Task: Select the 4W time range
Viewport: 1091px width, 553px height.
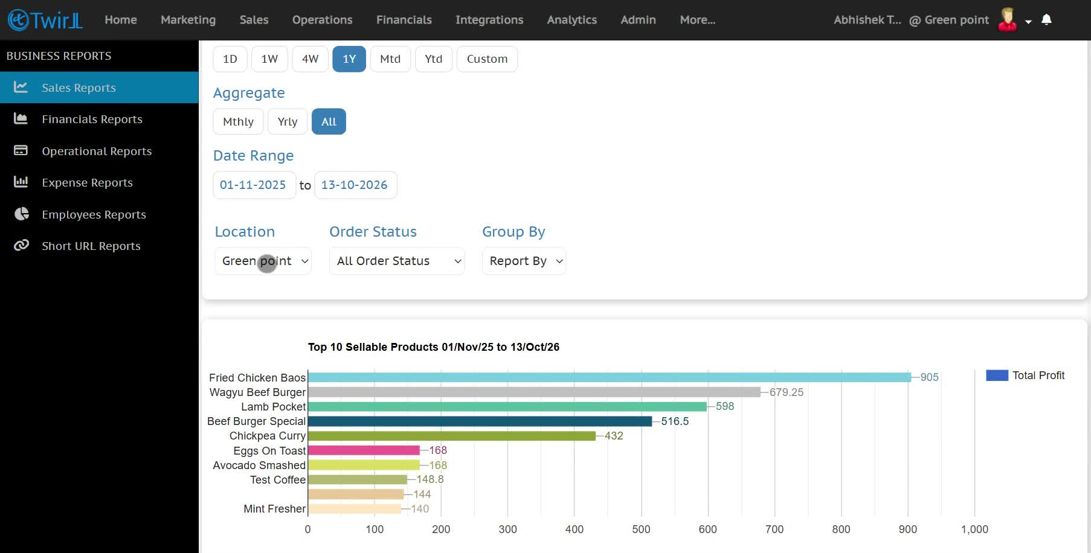Action: 310,59
